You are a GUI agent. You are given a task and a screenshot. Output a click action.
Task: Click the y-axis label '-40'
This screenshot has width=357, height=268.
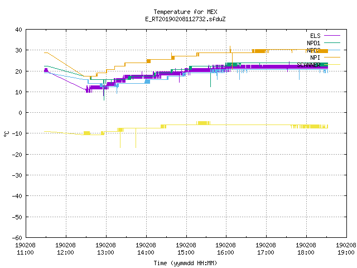click(17, 196)
